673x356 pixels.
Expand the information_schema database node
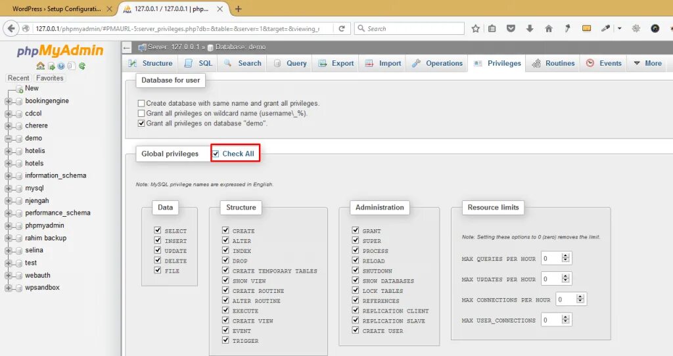pyautogui.click(x=8, y=176)
